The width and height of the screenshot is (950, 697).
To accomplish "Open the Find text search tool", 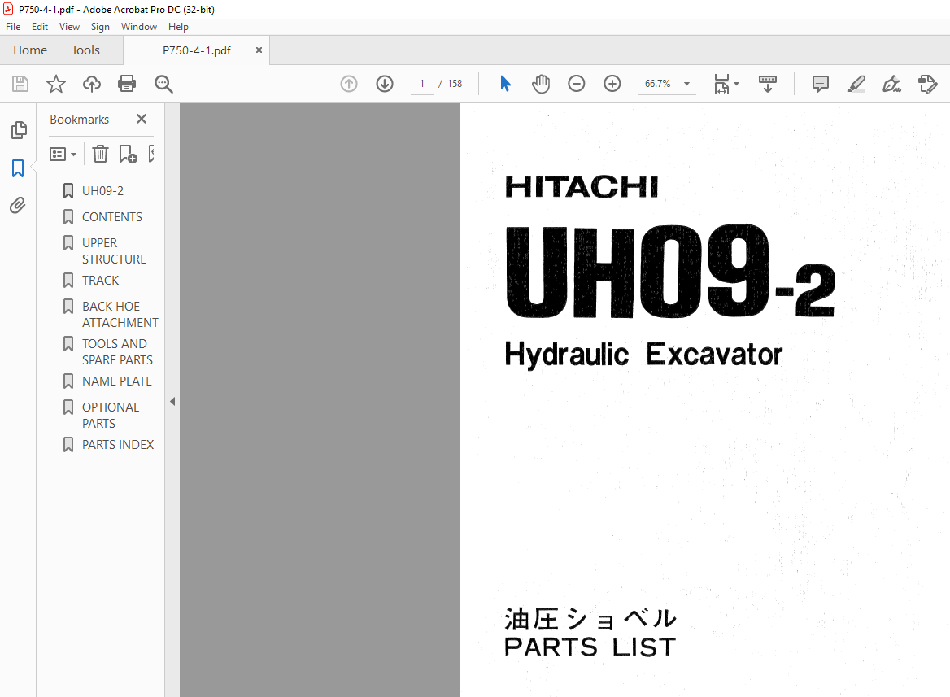I will pos(163,84).
